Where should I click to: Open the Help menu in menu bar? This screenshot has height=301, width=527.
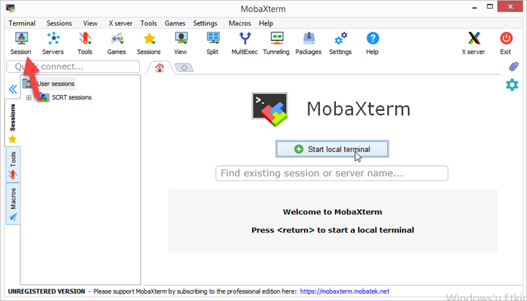(266, 23)
